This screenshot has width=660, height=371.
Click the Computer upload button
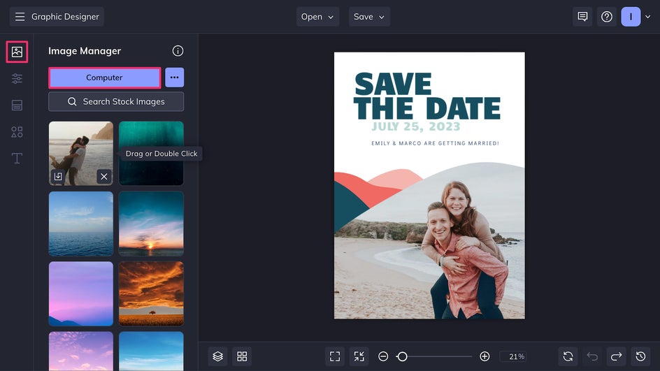tap(104, 78)
